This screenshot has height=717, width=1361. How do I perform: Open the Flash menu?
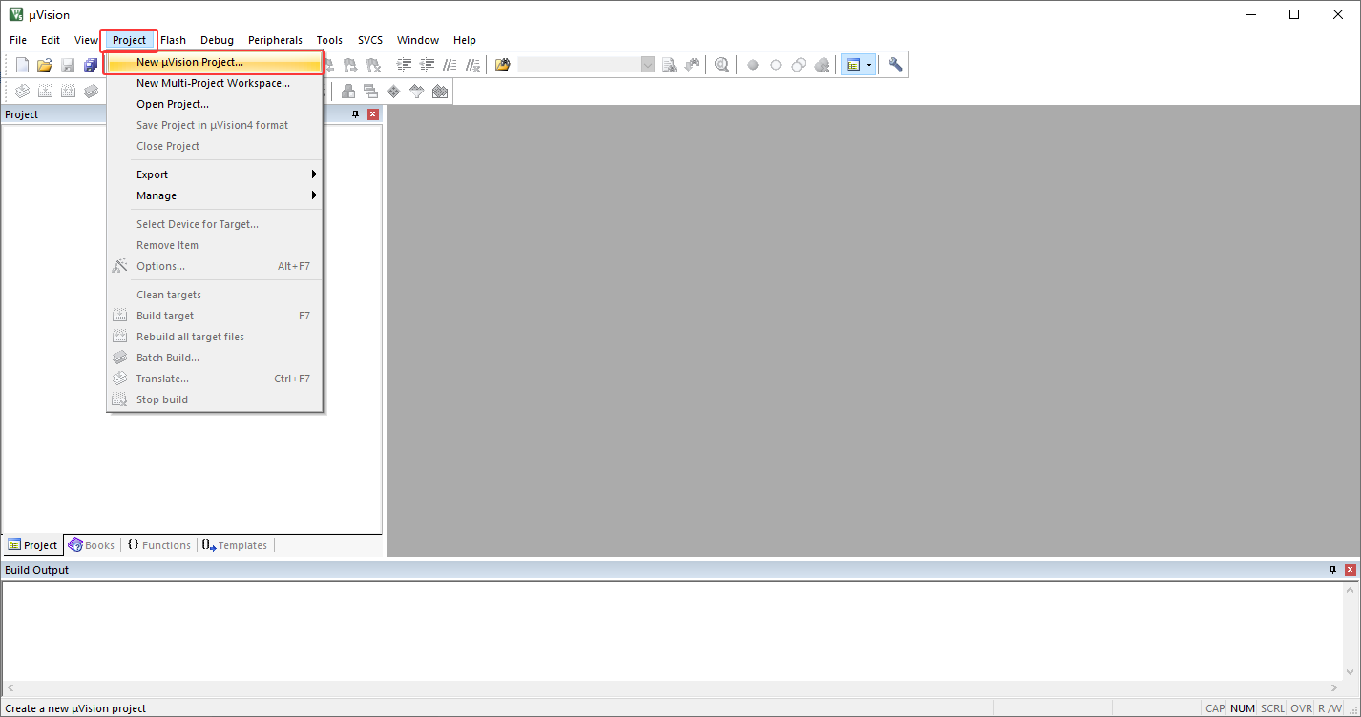174,40
